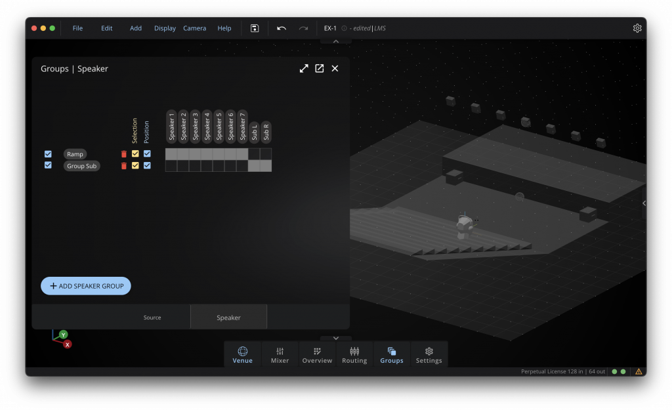Collapse the bottom navigation bar chevron
The height and width of the screenshot is (410, 672).
[336, 338]
